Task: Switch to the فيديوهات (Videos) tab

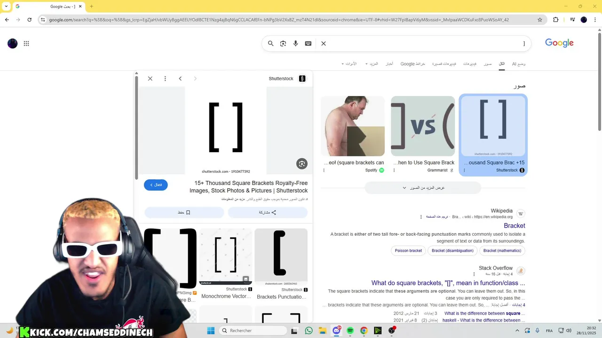Action: point(470,64)
